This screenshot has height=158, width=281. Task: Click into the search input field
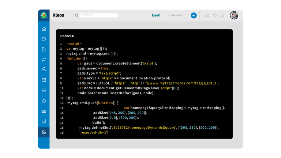click(99, 15)
